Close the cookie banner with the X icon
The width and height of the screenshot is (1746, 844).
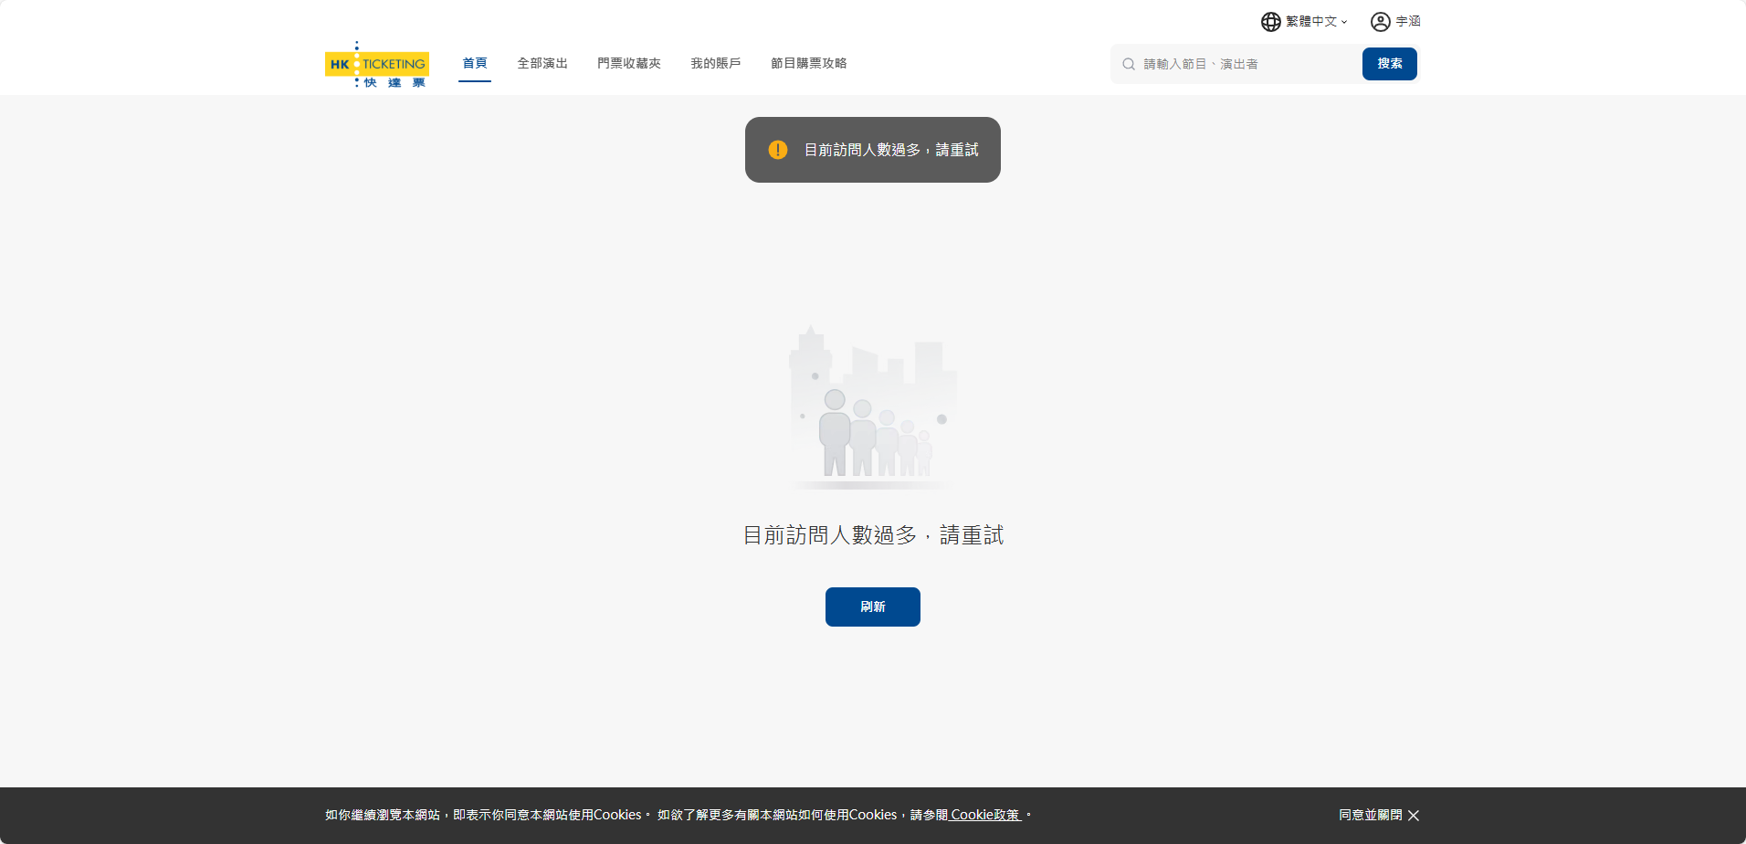pyautogui.click(x=1414, y=815)
